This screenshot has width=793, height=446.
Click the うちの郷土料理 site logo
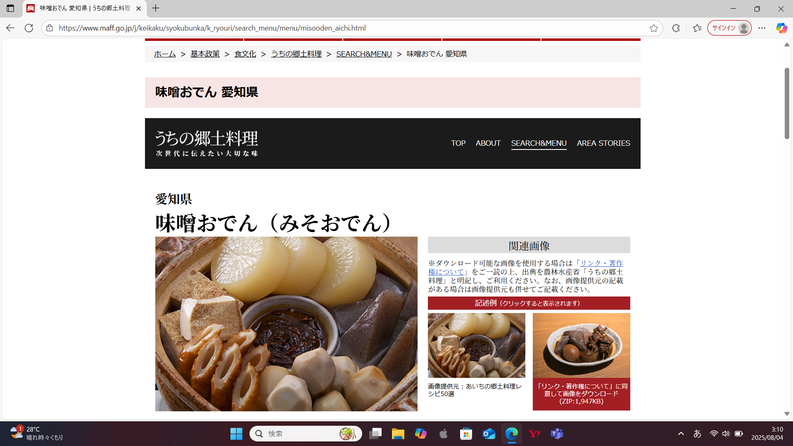click(207, 143)
